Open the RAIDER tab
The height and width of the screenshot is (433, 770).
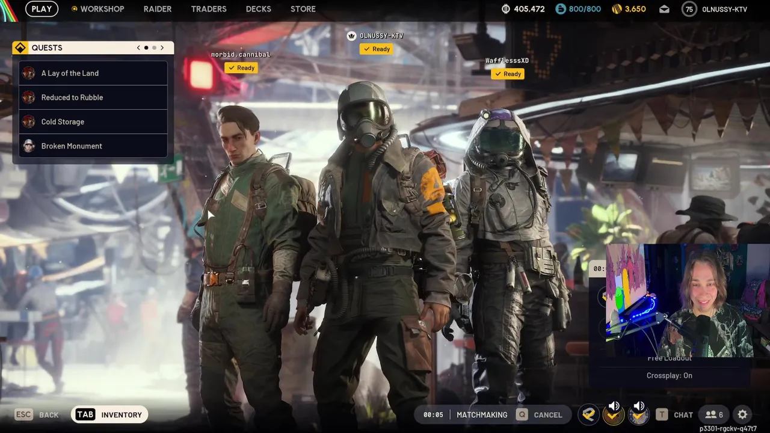[x=158, y=9]
